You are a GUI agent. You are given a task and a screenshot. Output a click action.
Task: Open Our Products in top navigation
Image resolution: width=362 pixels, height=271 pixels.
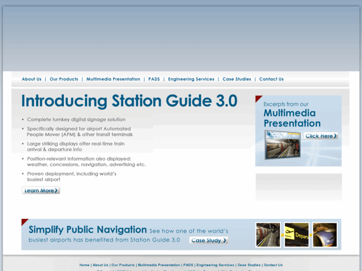click(x=64, y=79)
